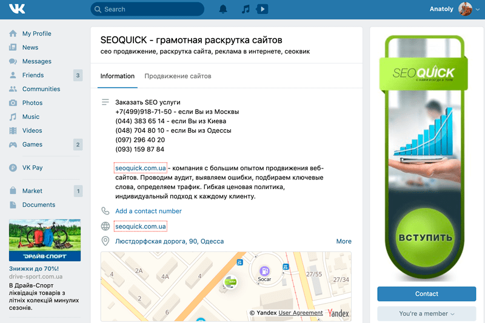Click the green ВСТУПИТЬ button

tap(426, 238)
